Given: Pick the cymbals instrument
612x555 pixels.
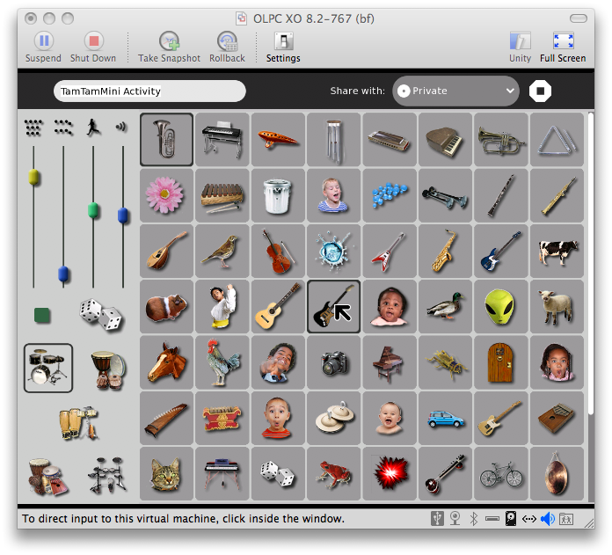Looking at the screenshot, I should 334,419.
